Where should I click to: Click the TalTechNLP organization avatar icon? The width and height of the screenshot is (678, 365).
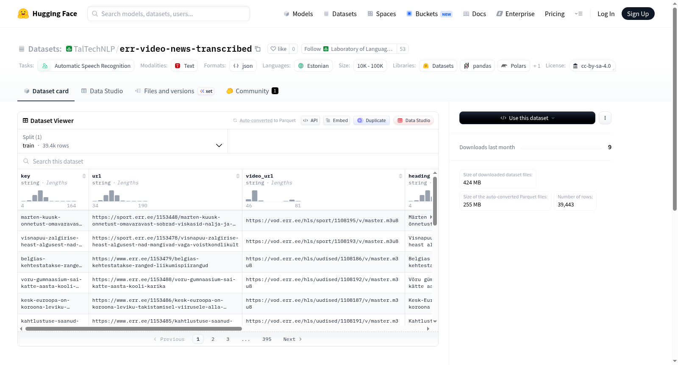(x=69, y=49)
